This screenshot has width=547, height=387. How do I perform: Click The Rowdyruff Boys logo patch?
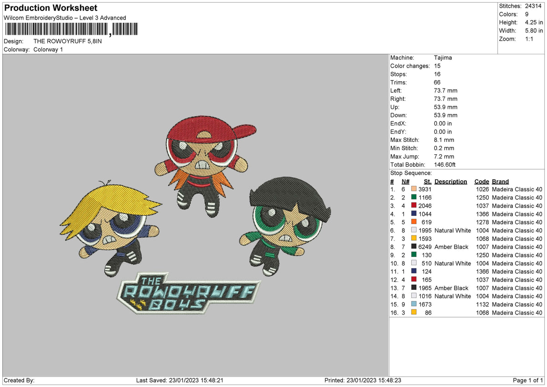click(x=188, y=293)
